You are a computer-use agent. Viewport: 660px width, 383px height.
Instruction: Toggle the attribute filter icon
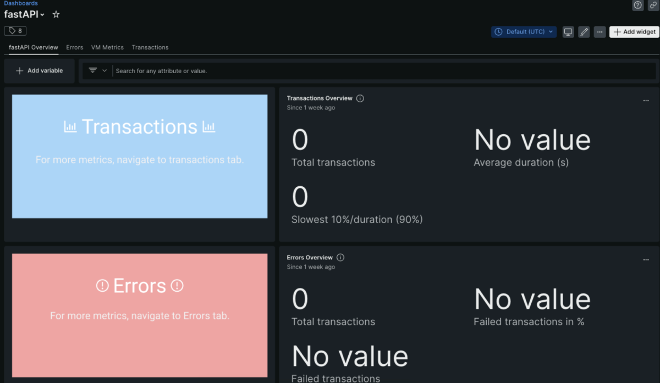[x=93, y=70]
